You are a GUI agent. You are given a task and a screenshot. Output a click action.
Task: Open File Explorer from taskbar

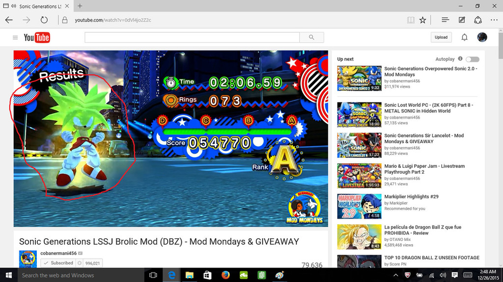tap(190, 275)
